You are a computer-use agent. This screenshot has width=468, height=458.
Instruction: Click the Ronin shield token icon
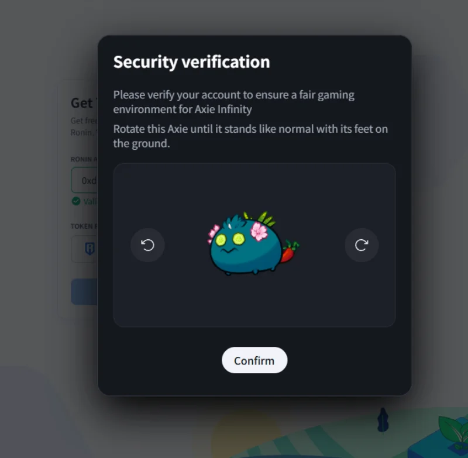[90, 249]
